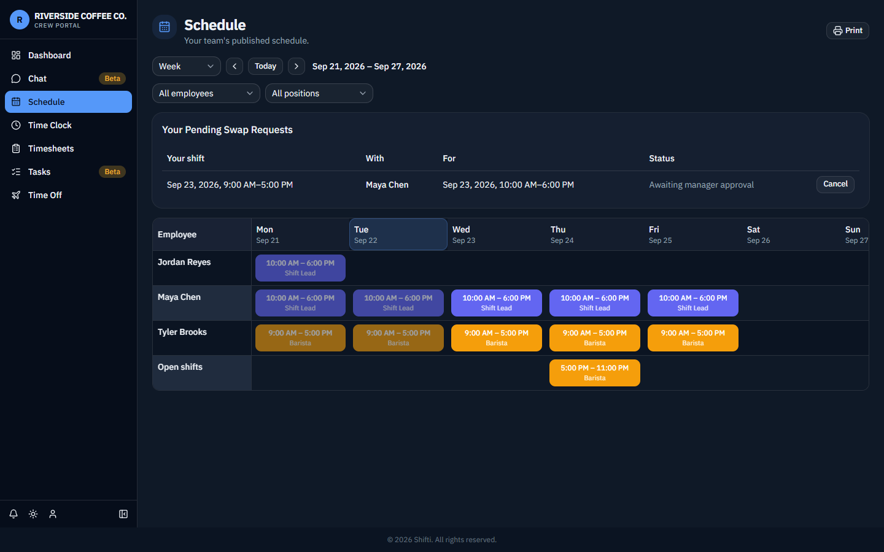This screenshot has width=884, height=552.
Task: Open Tyler Brooks Tuesday Barista shift
Action: coord(398,338)
